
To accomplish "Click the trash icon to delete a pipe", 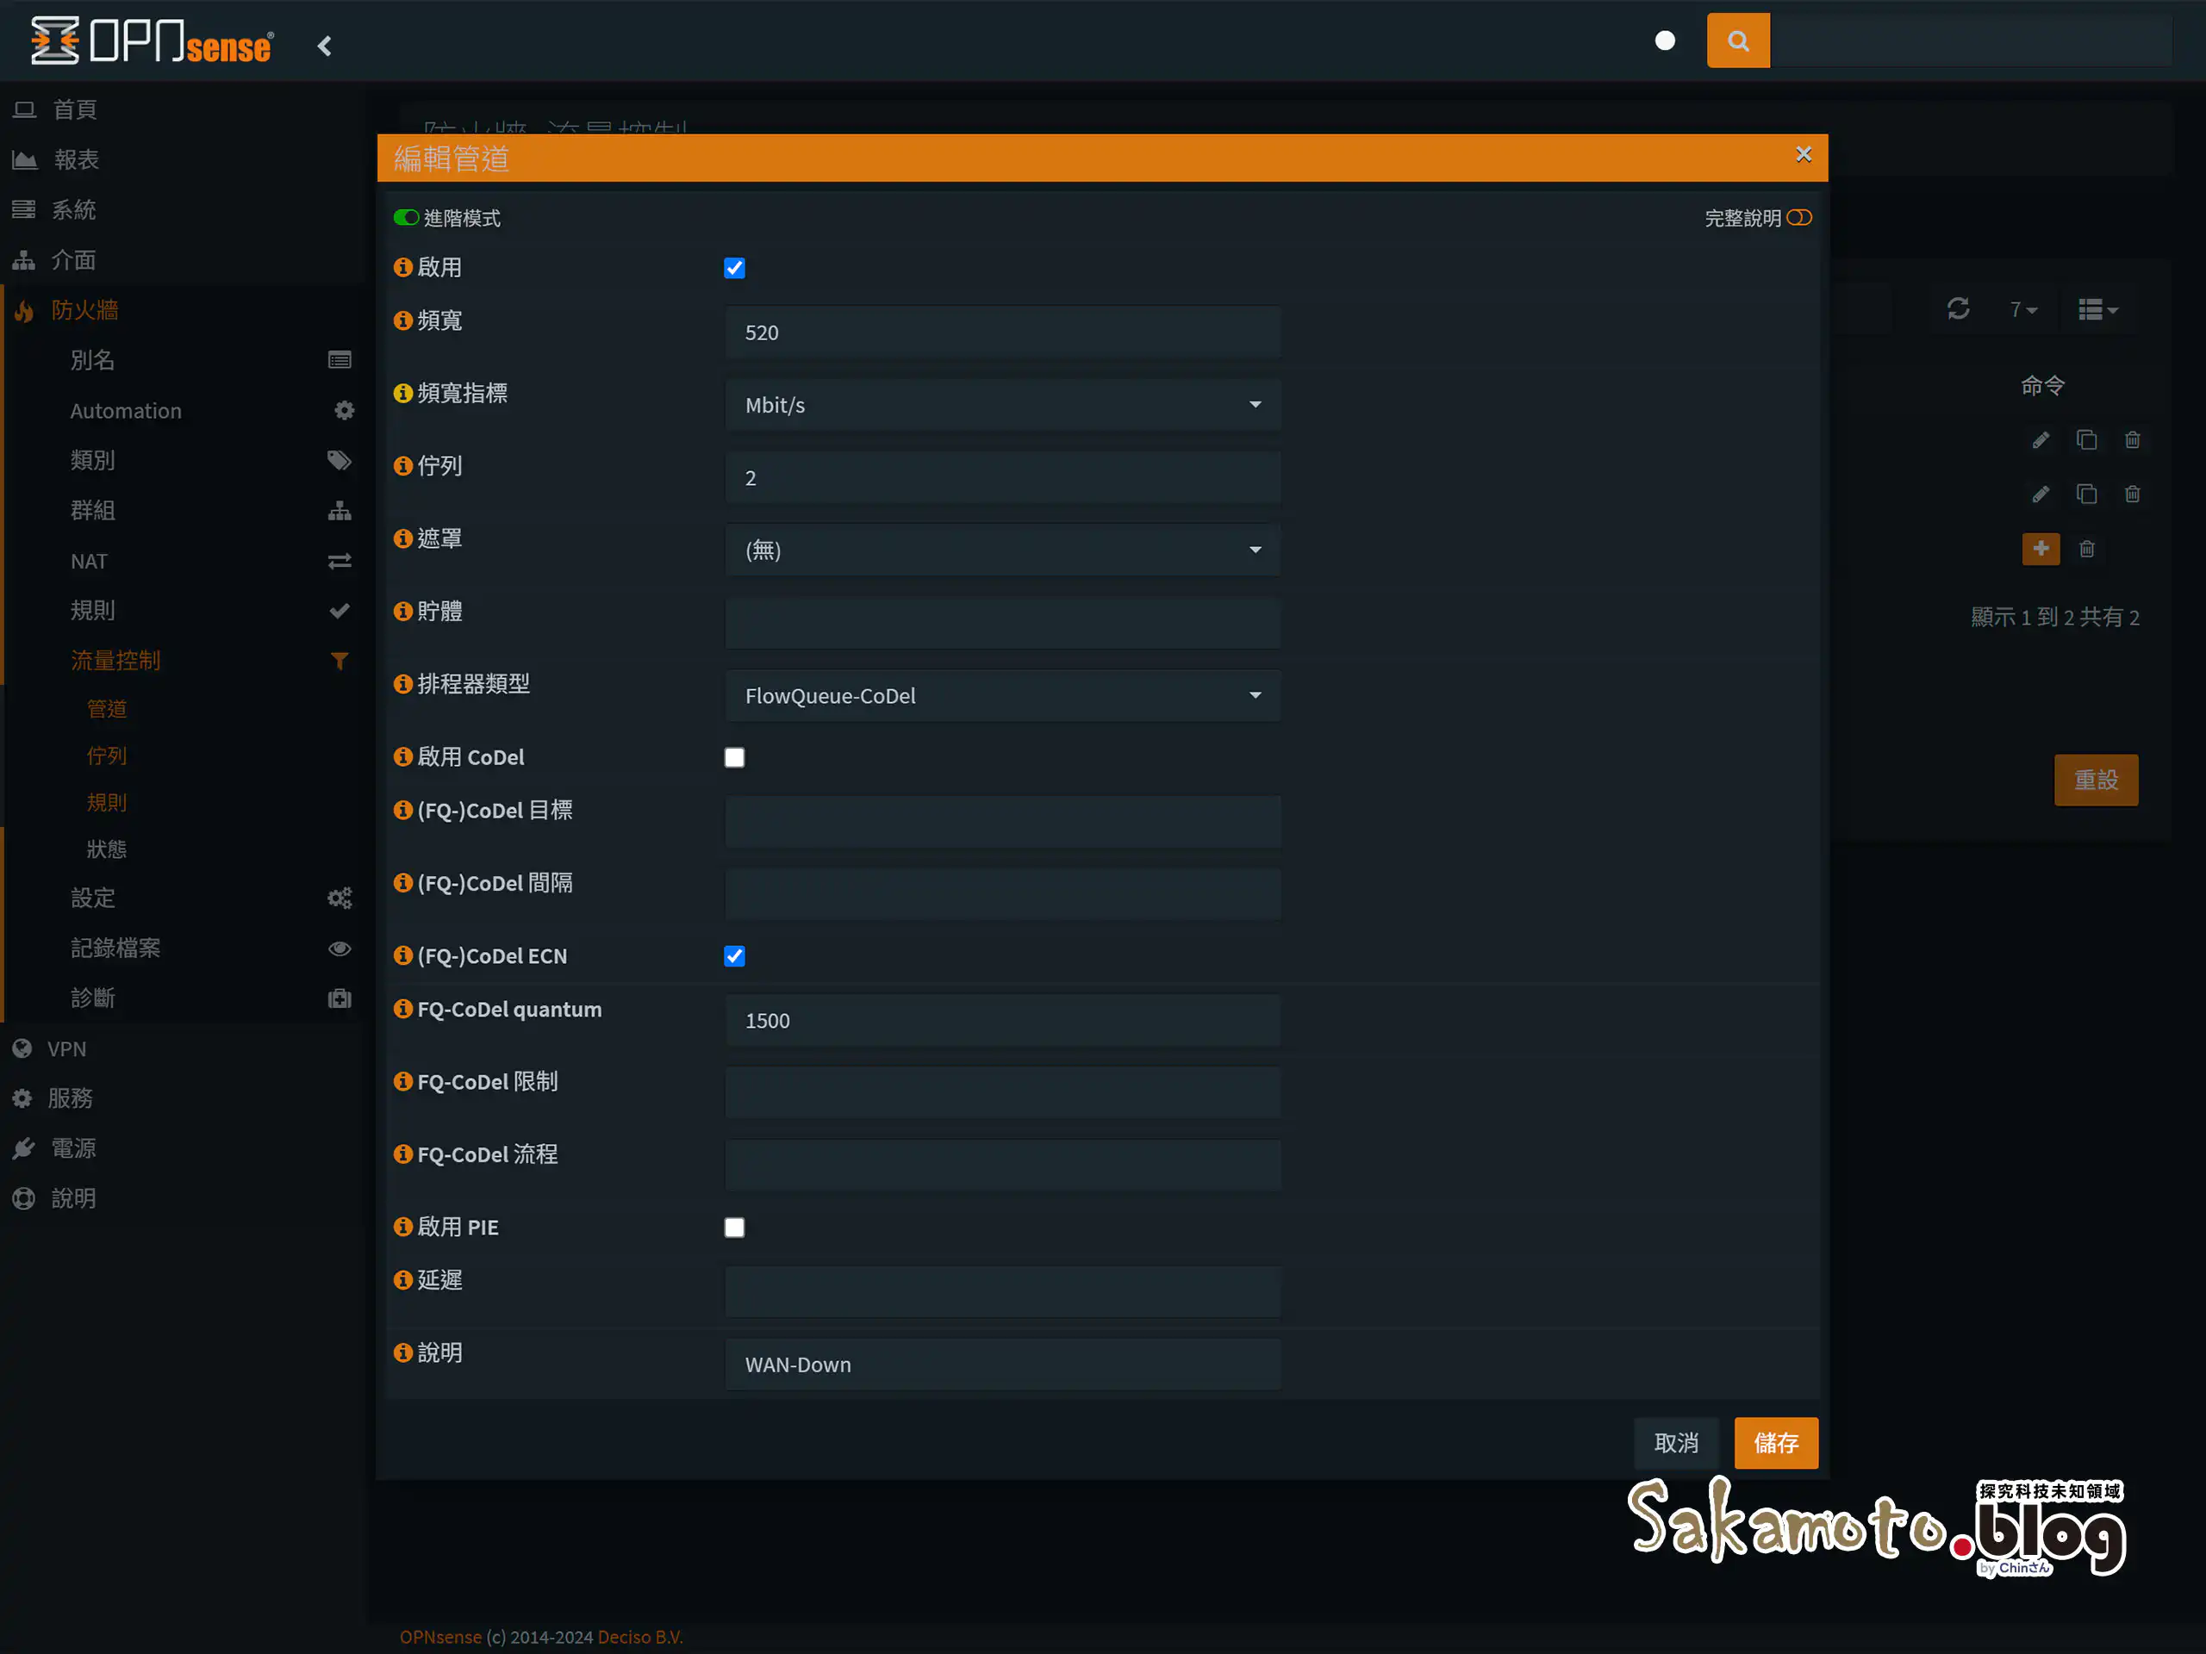I will click(2132, 438).
